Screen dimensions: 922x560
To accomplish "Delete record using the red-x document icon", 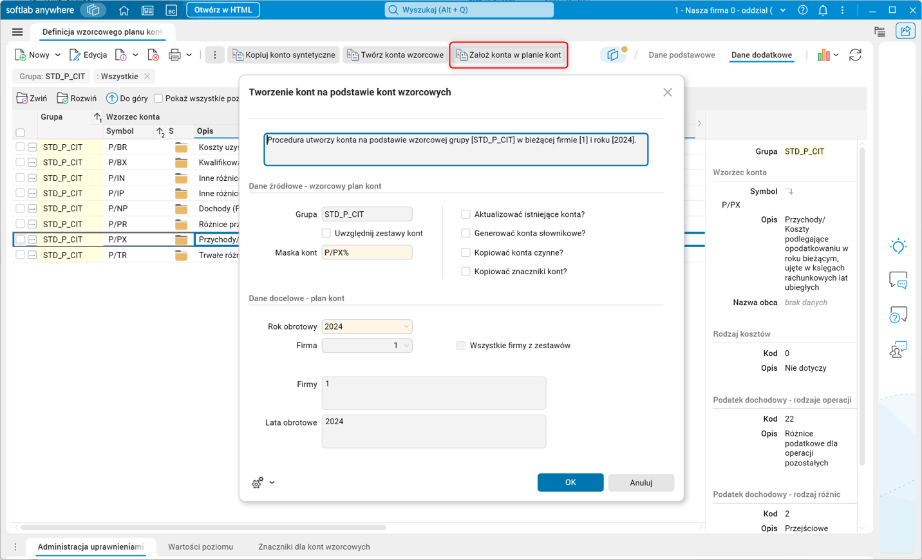I will [153, 55].
